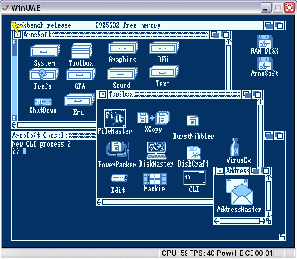Click Address window left scroll arrow
Viewport: 297px width, 259px height.
(217, 221)
